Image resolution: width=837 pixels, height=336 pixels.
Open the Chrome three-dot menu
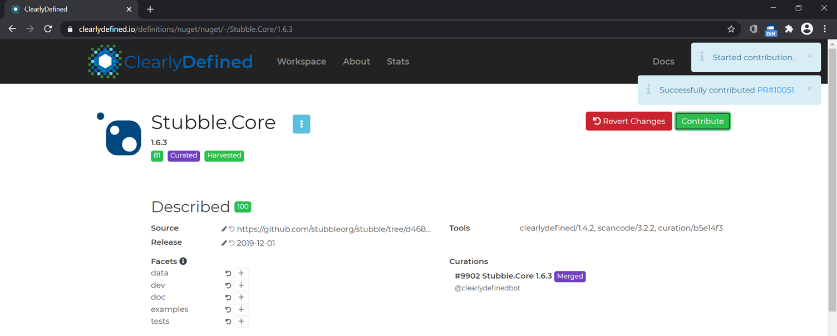[x=825, y=29]
